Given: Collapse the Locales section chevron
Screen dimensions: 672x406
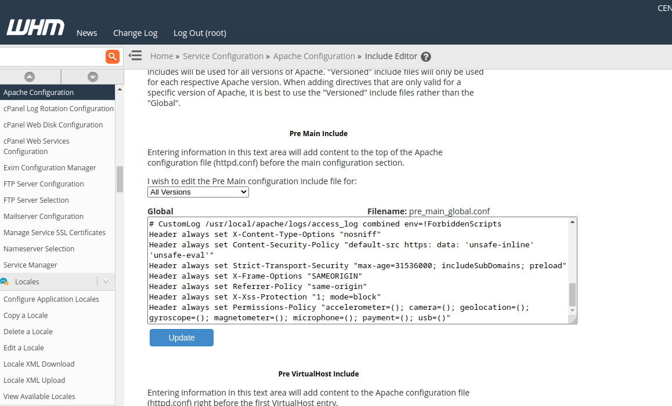Looking at the screenshot, I should [x=106, y=281].
